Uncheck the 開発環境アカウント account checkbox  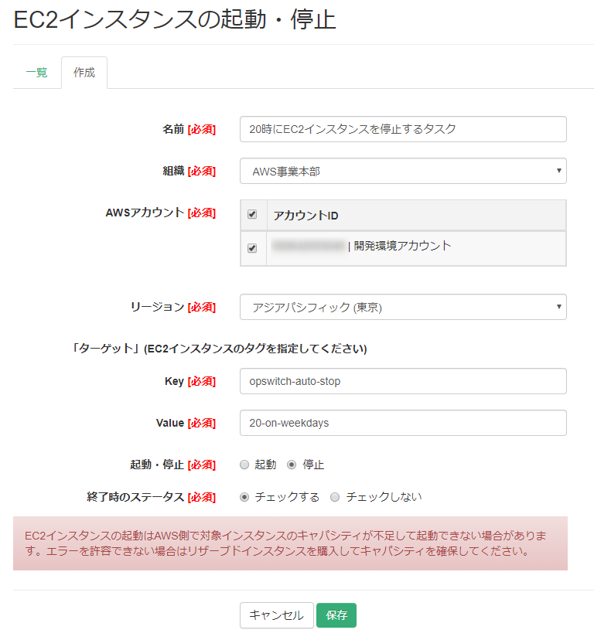point(251,249)
